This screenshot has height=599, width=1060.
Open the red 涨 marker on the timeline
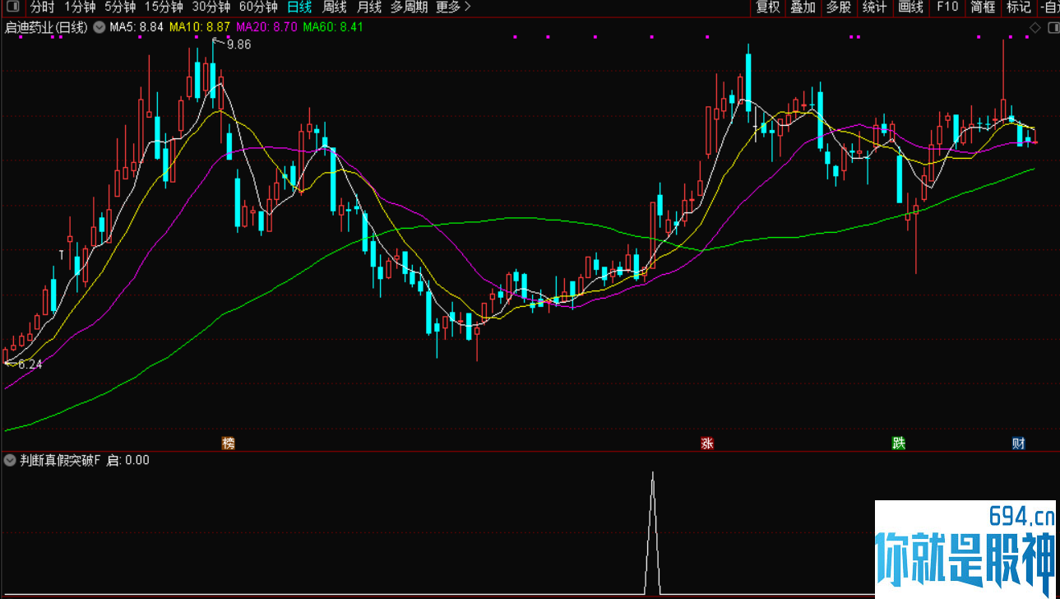(x=706, y=443)
